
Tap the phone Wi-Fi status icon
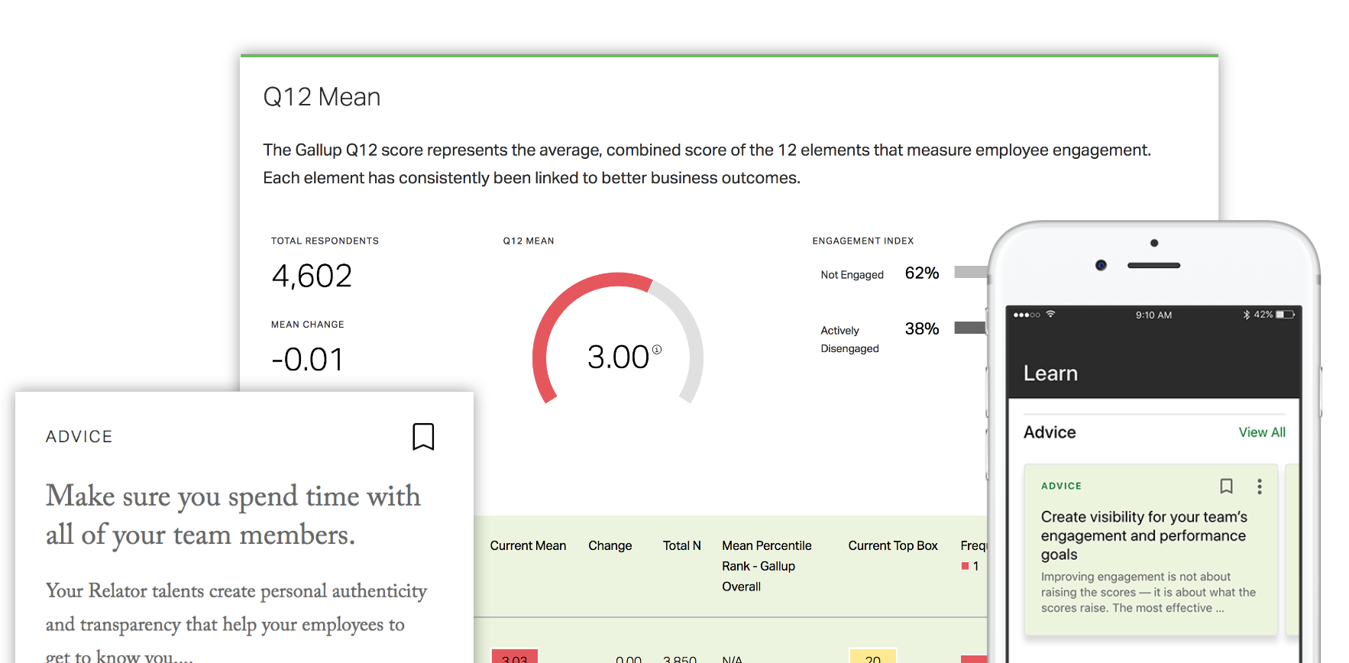(1050, 314)
